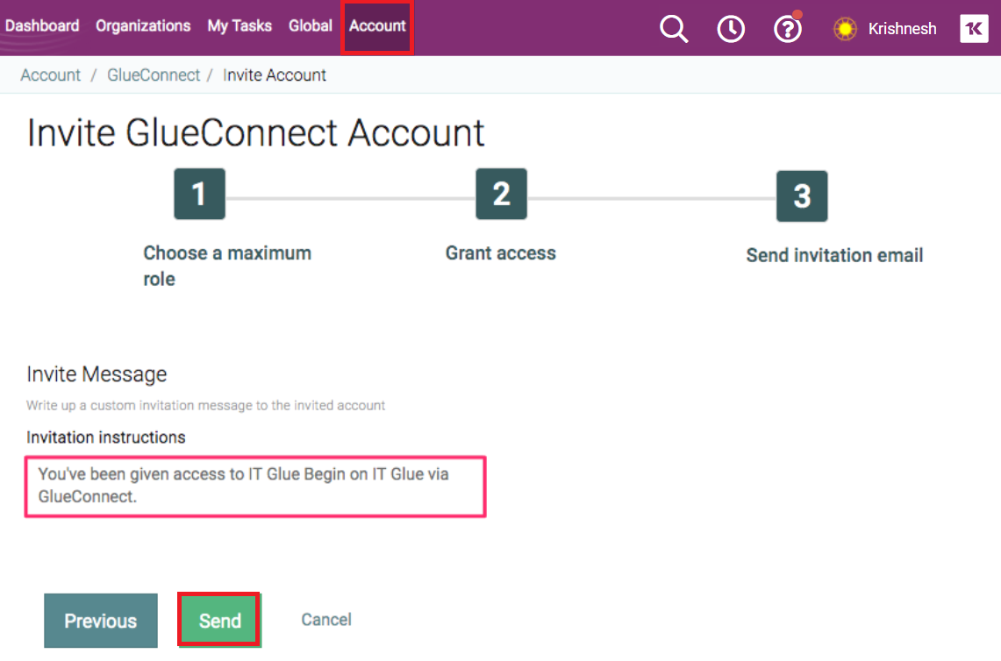Go to step 3 of the wizard

[802, 195]
